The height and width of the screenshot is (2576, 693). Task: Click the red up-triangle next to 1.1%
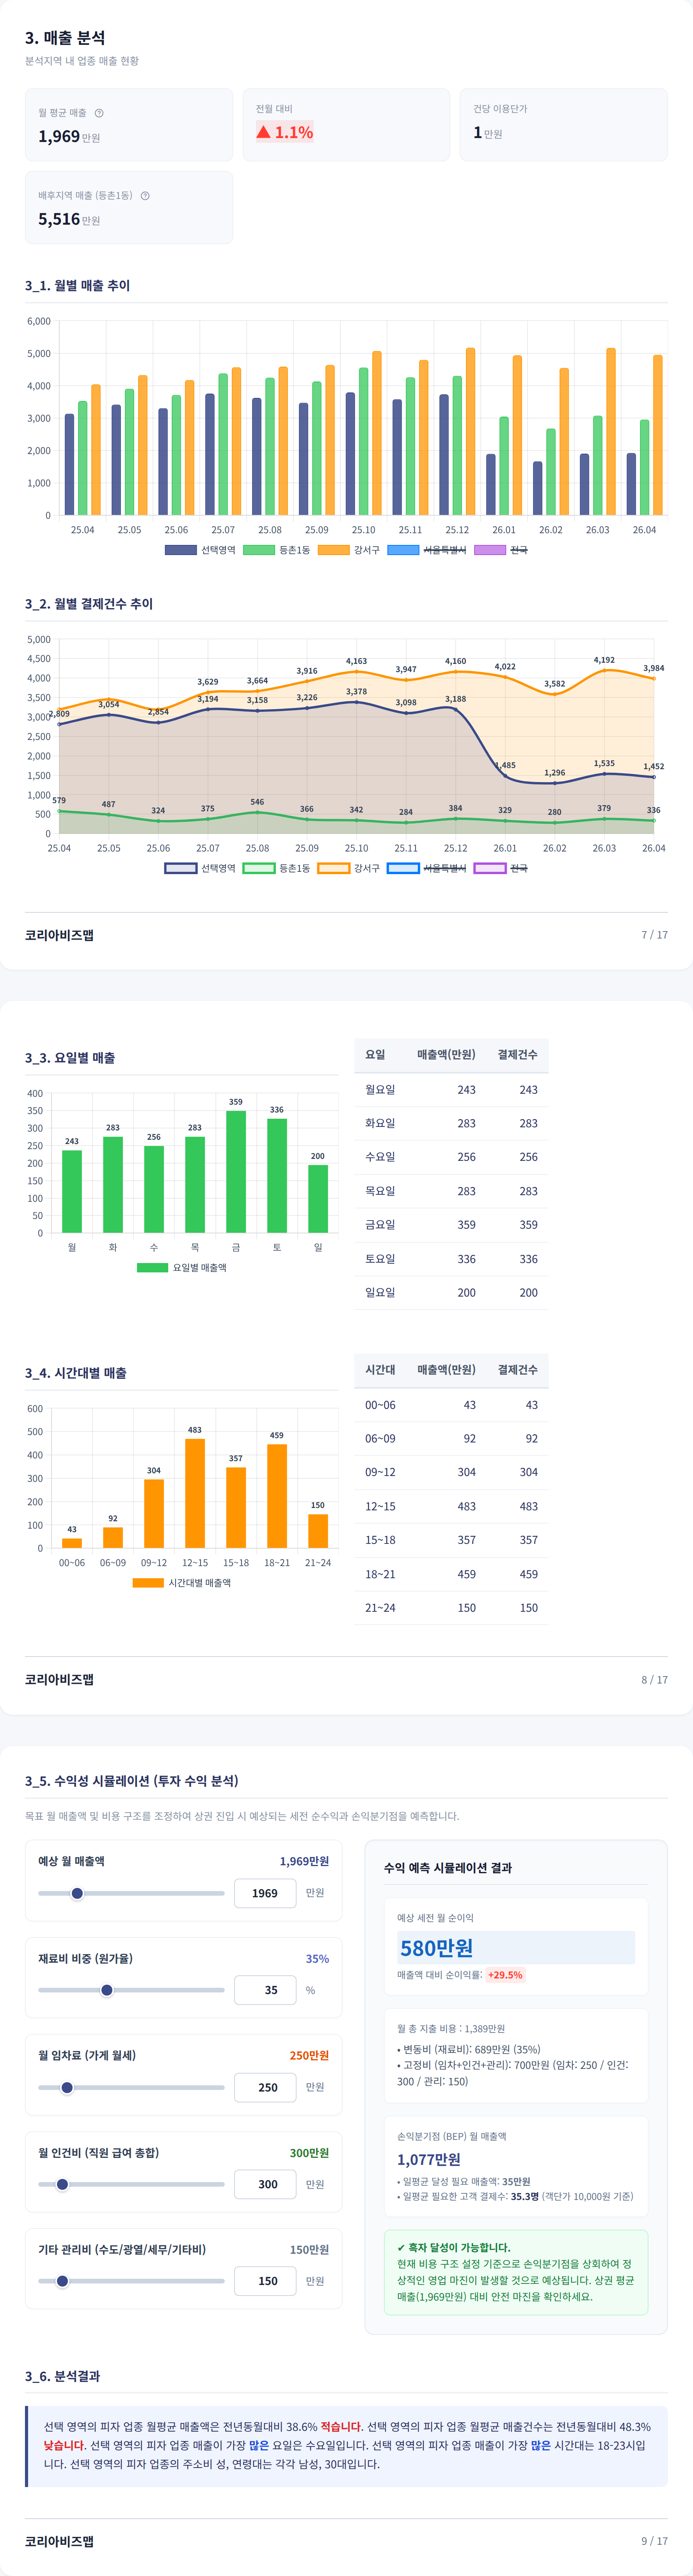[x=263, y=132]
